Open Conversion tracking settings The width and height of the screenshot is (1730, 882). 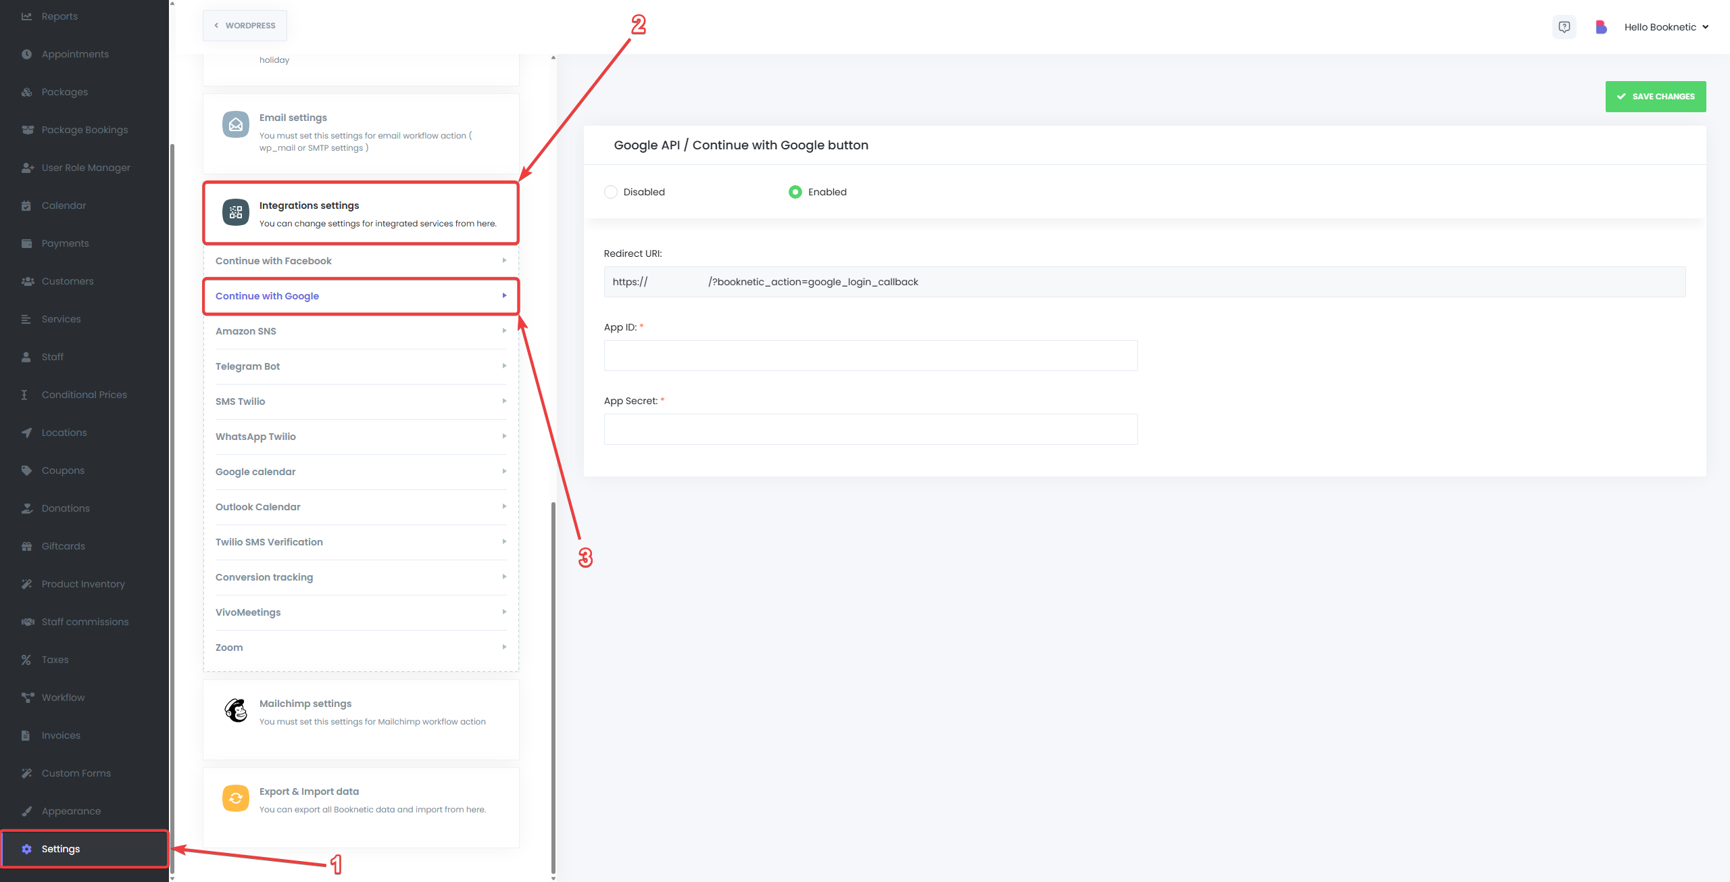[x=361, y=577]
